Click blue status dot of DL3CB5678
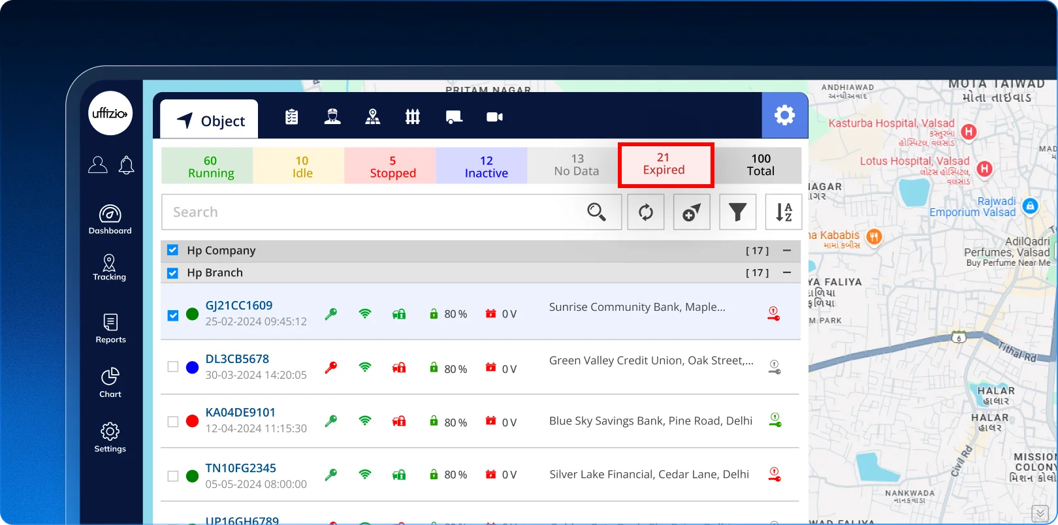 (193, 368)
